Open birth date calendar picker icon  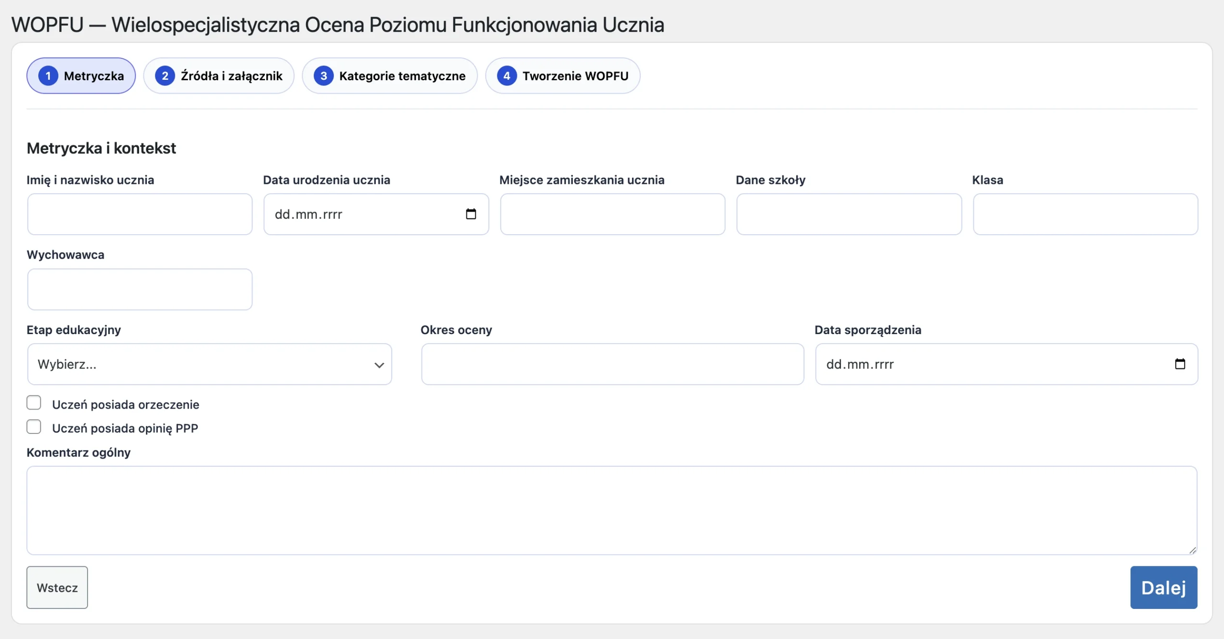471,214
